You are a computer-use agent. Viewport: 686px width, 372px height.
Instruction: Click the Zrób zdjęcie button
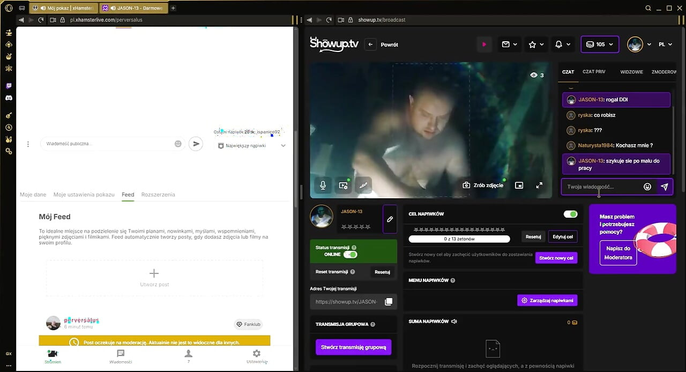(x=483, y=185)
